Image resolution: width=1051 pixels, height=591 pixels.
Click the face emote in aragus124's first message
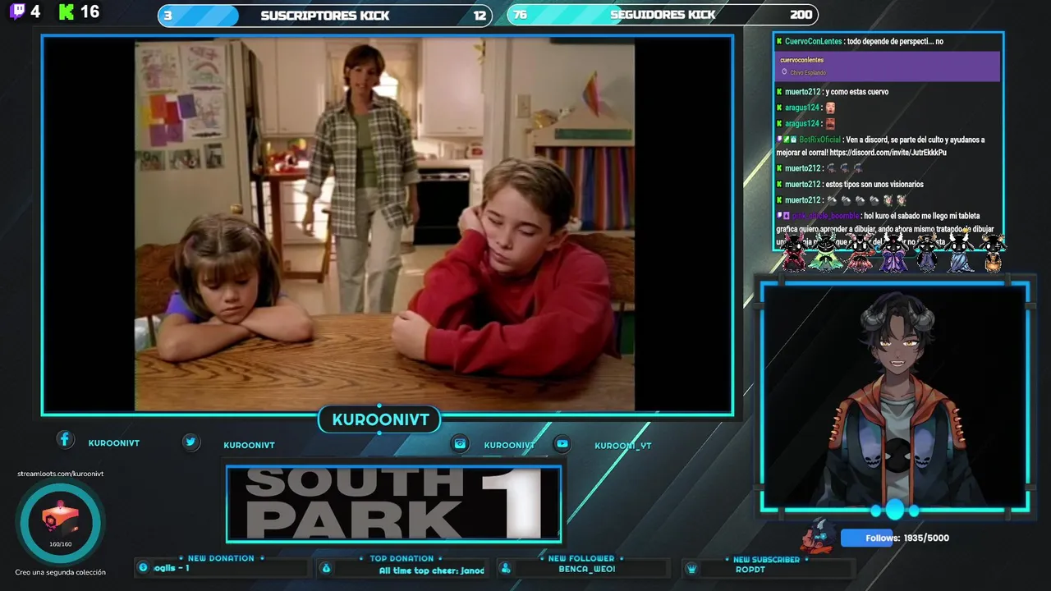point(830,108)
